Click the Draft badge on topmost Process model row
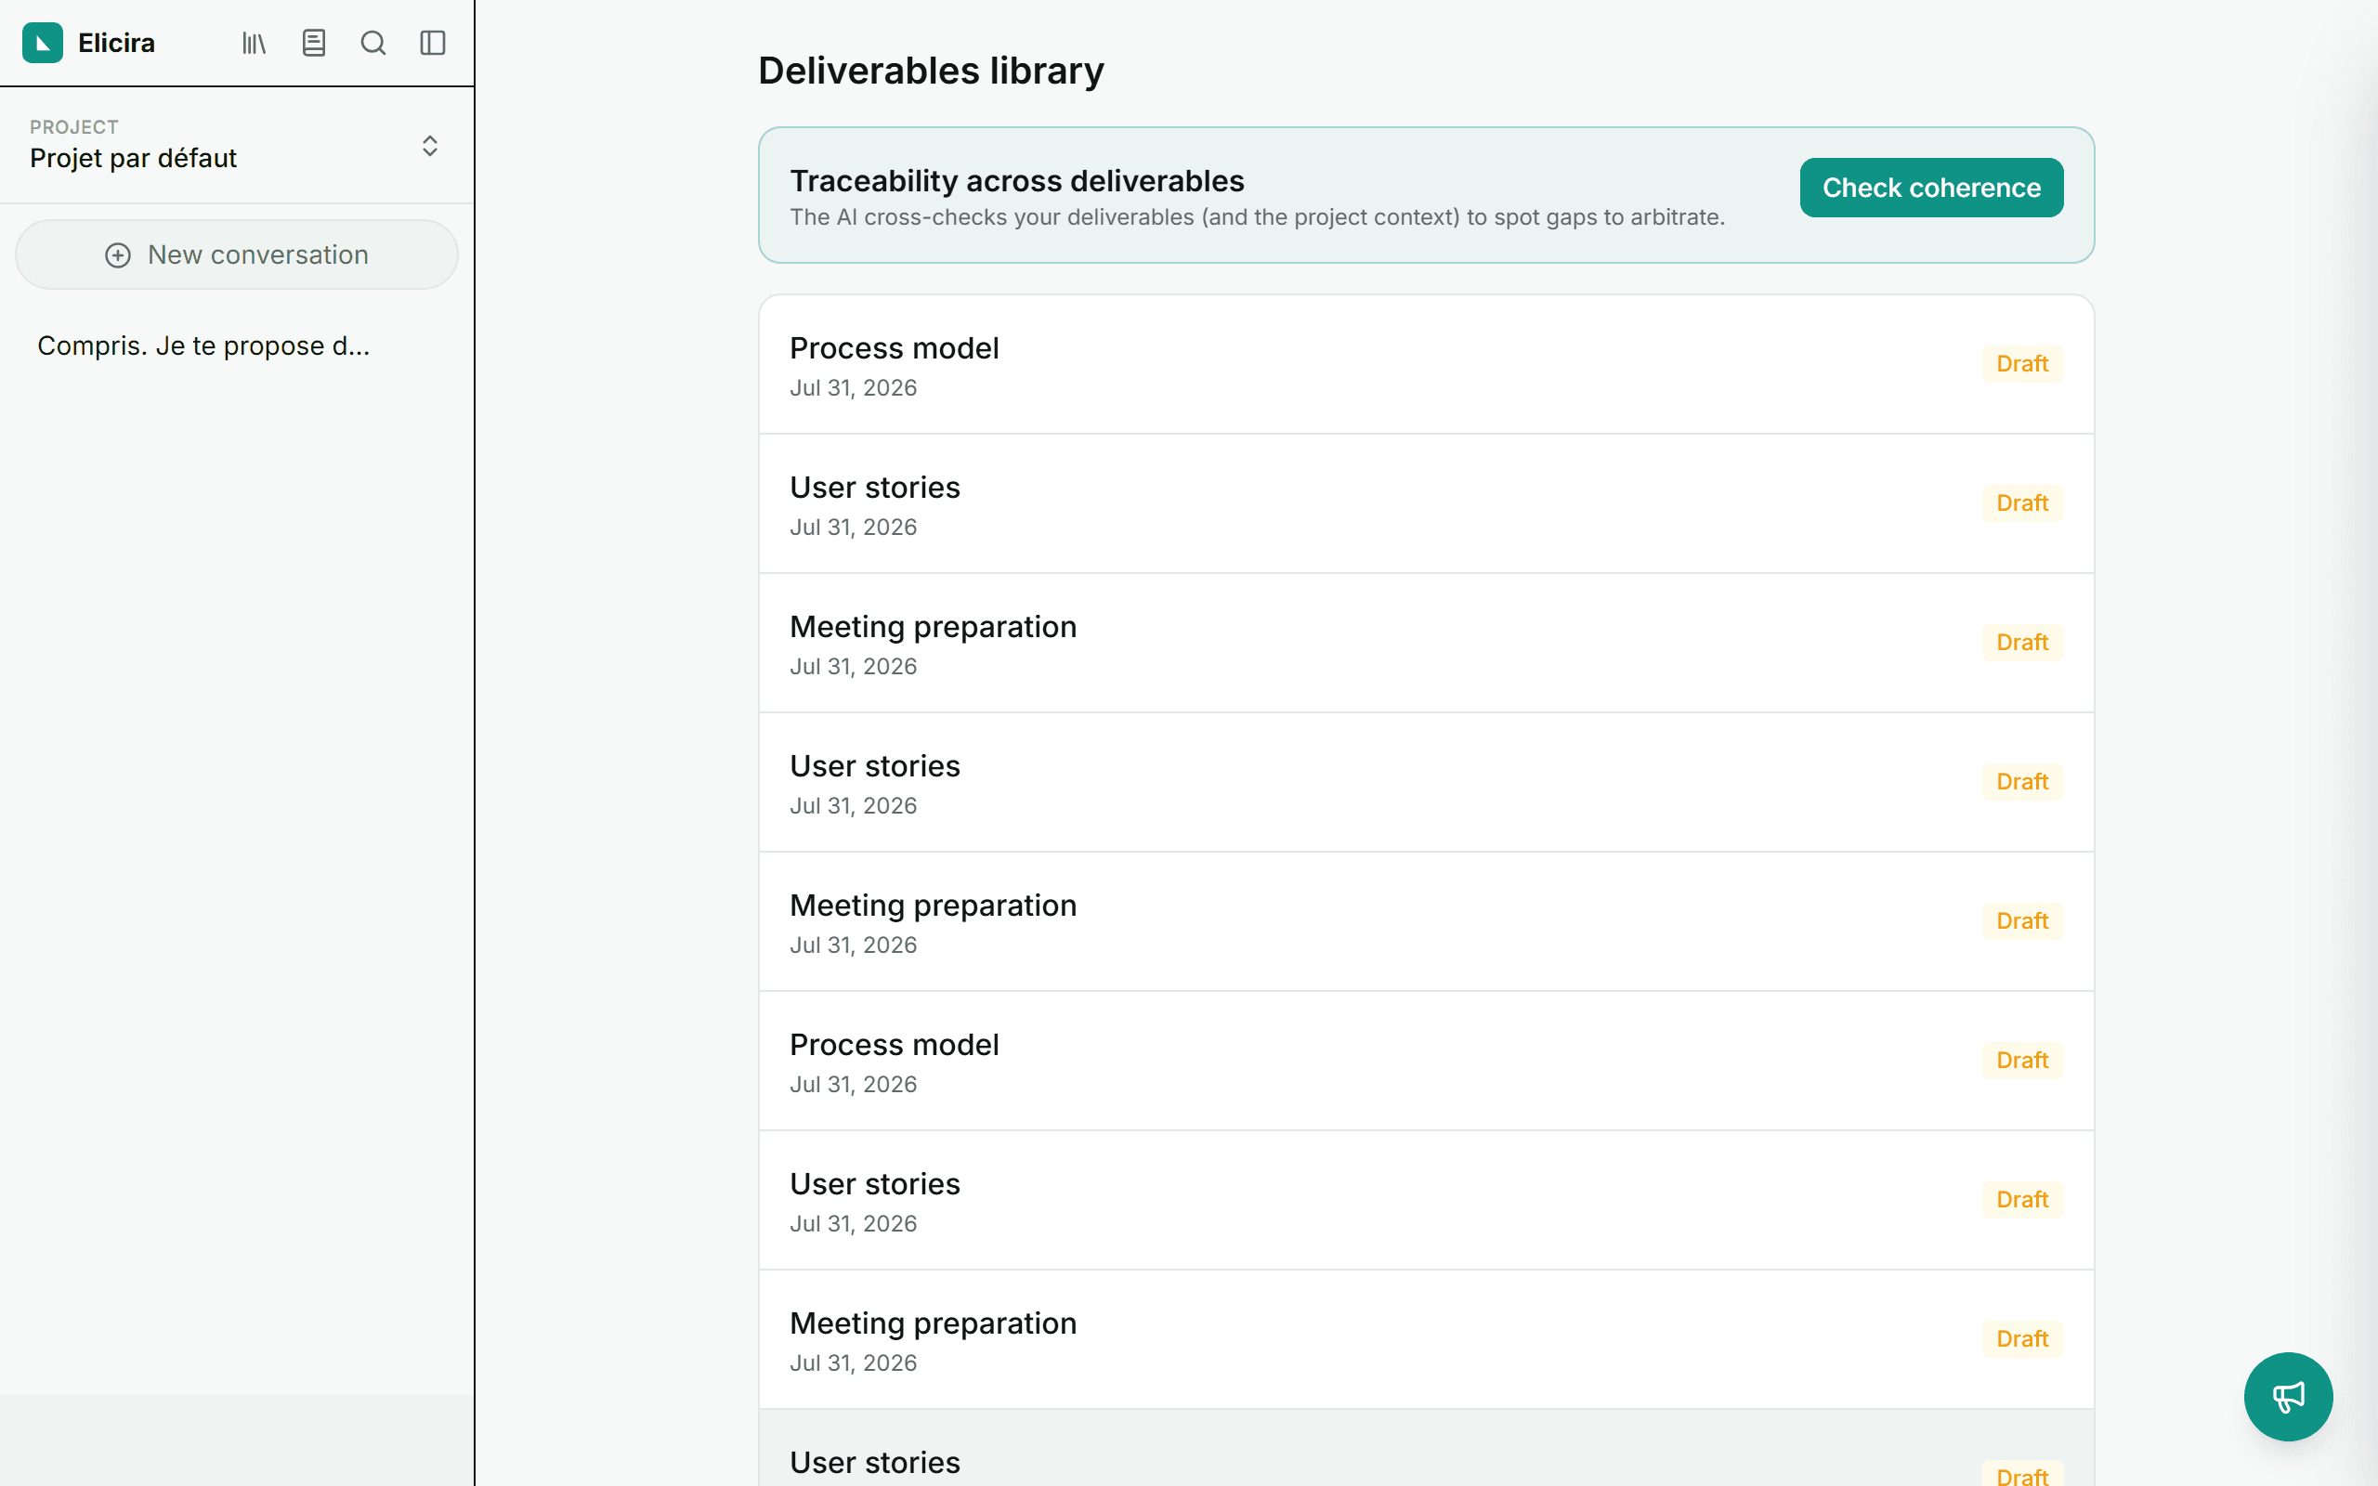This screenshot has height=1486, width=2378. click(2022, 364)
